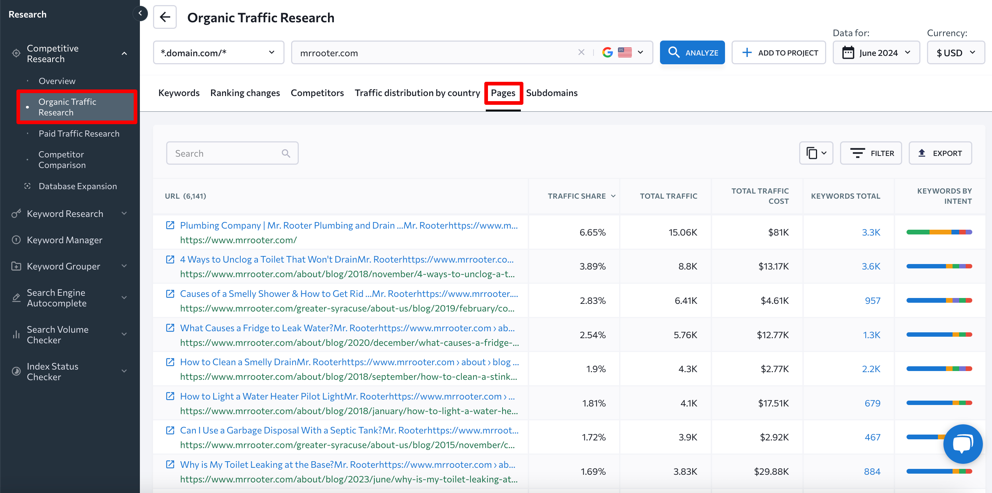Image resolution: width=992 pixels, height=493 pixels.
Task: Open external link for Plumbing Company page
Action: (x=170, y=225)
